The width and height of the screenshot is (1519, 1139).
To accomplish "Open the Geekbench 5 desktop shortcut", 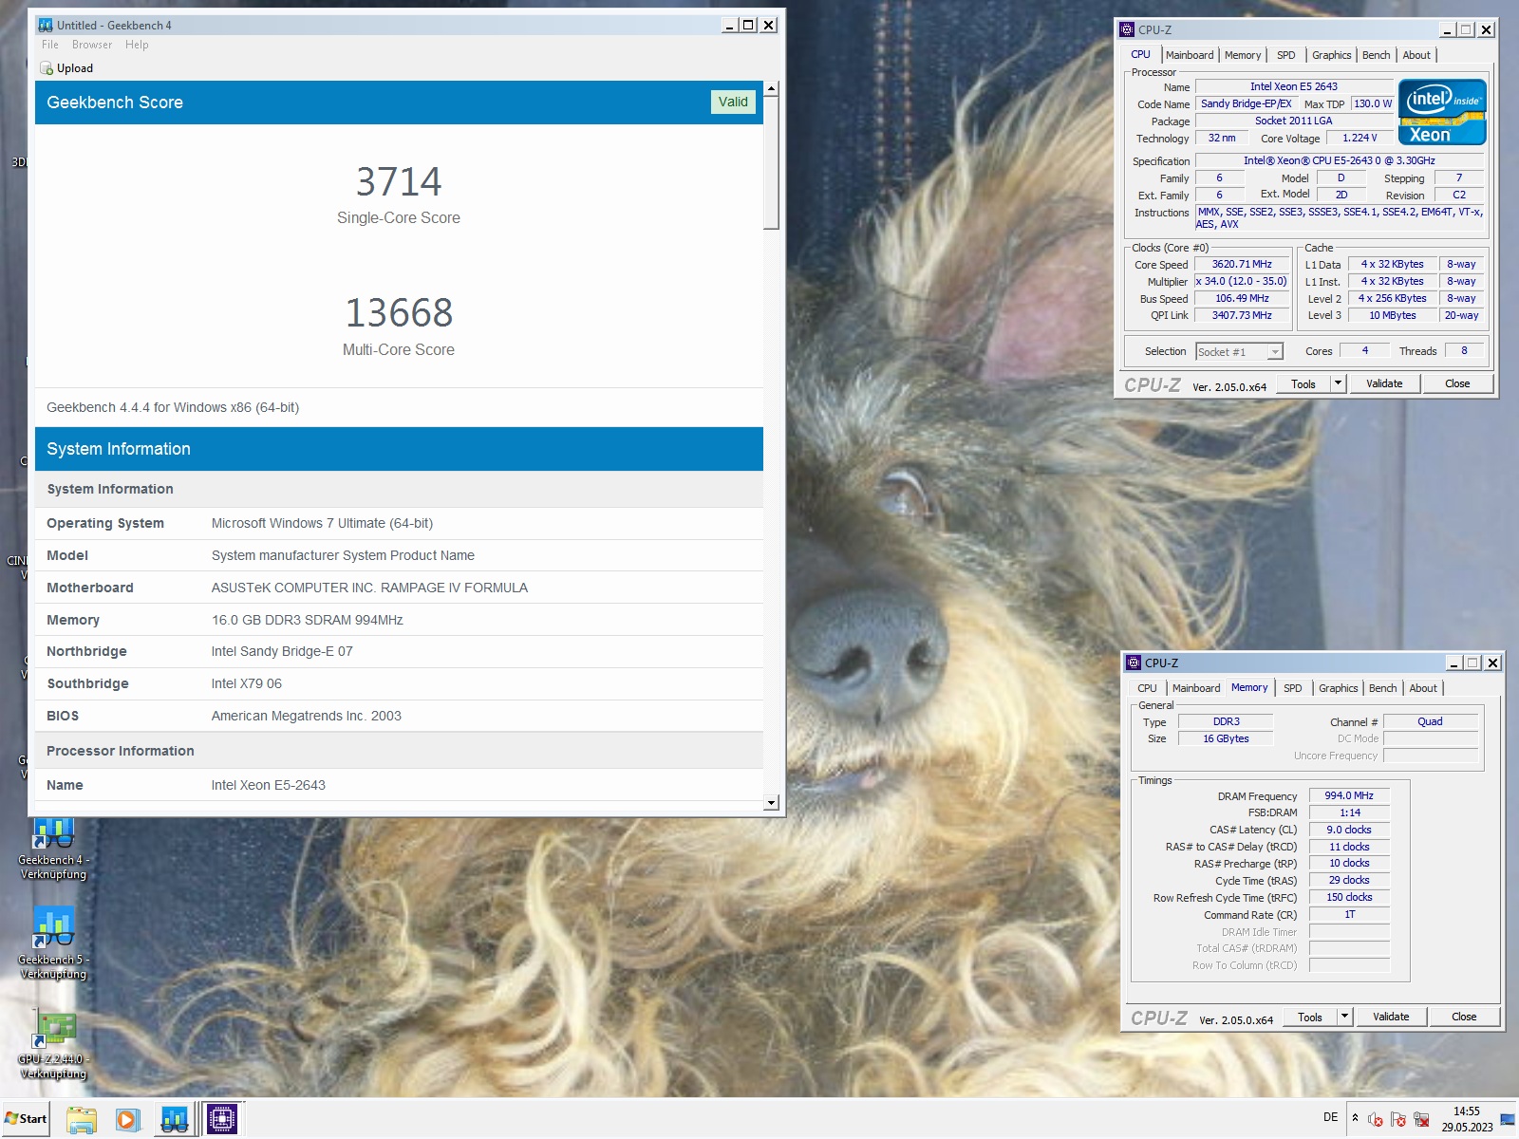I will coord(54,943).
